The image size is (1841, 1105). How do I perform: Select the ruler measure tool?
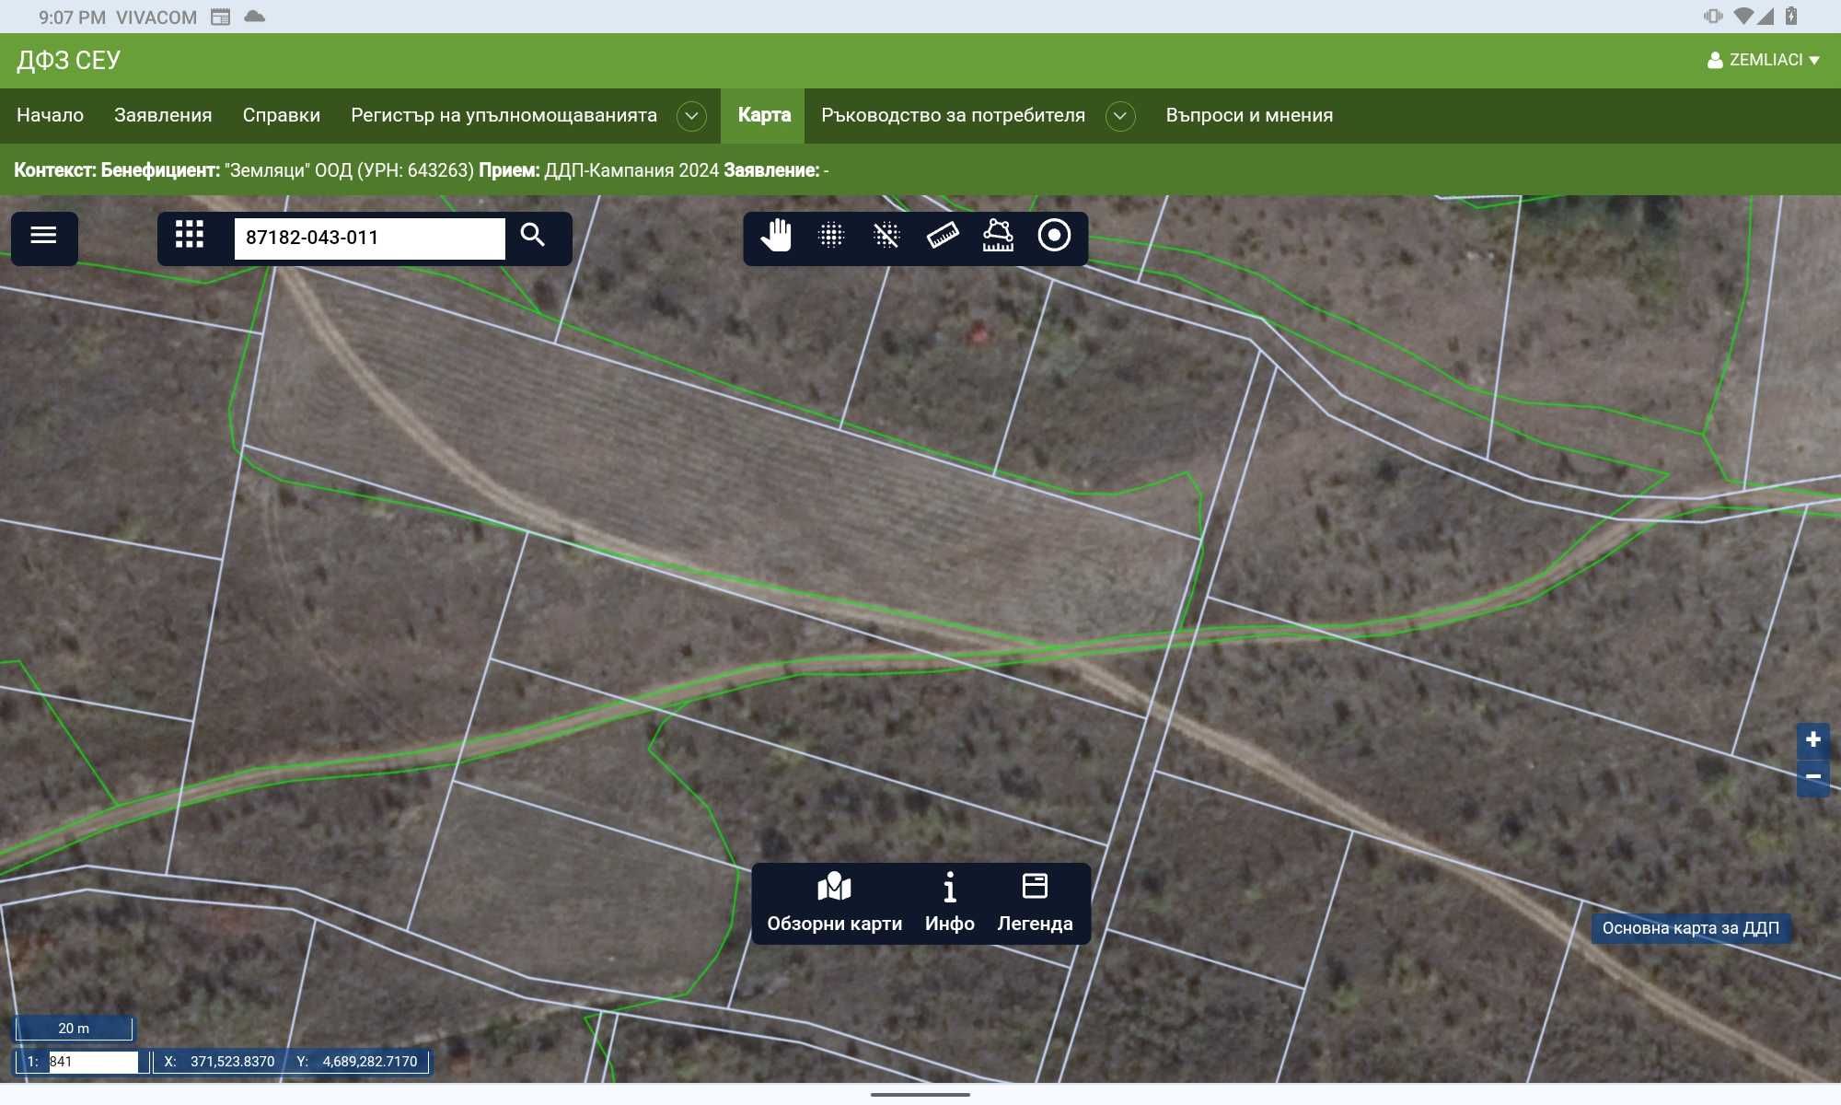point(943,236)
